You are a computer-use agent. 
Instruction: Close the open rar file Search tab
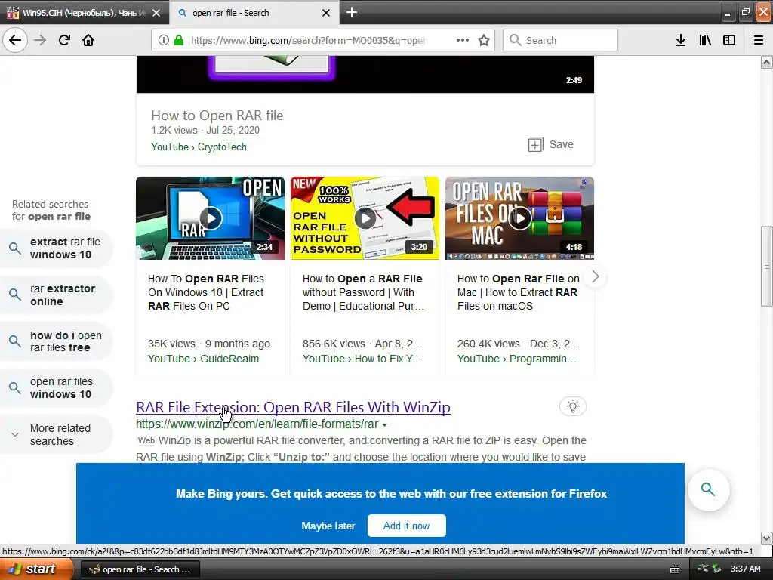point(326,13)
